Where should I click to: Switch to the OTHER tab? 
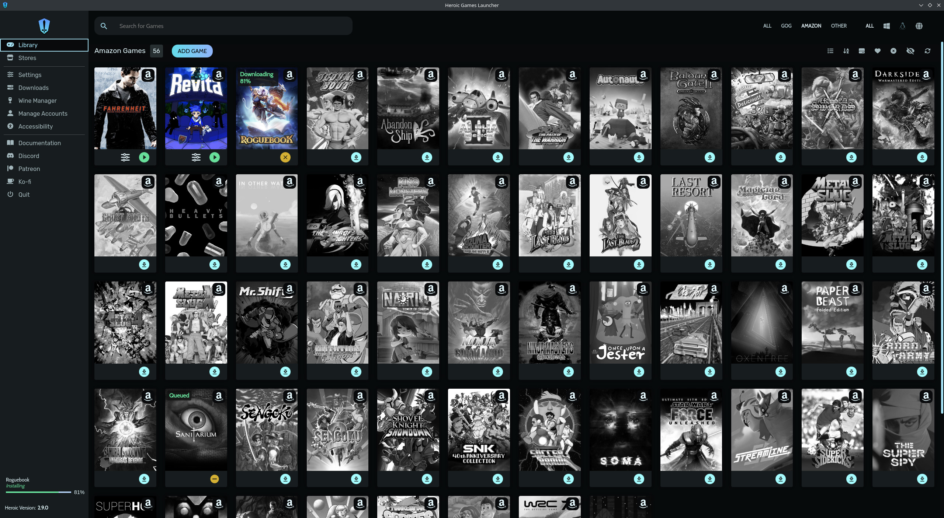839,26
